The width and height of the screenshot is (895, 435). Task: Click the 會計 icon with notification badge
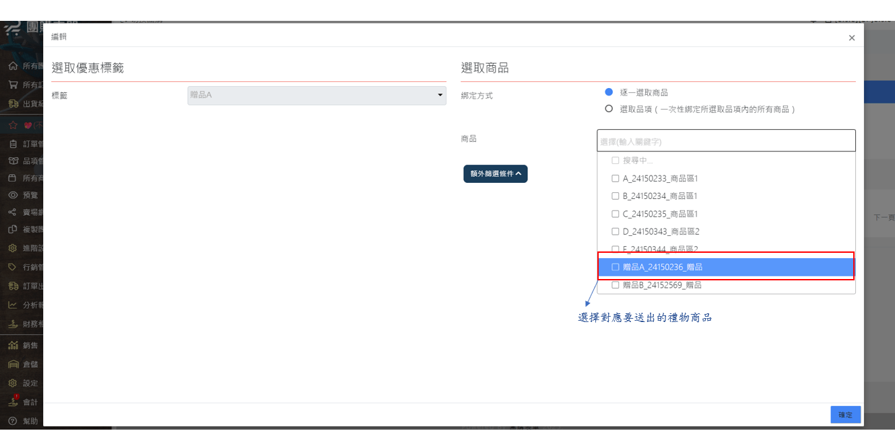tap(13, 402)
